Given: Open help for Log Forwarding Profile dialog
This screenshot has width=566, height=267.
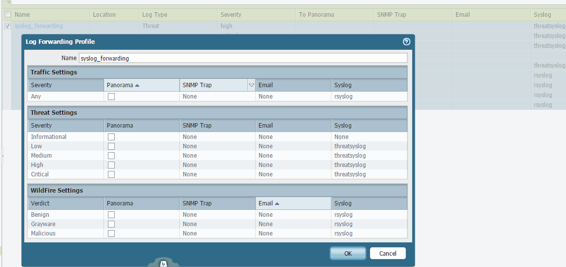Looking at the screenshot, I should [406, 42].
